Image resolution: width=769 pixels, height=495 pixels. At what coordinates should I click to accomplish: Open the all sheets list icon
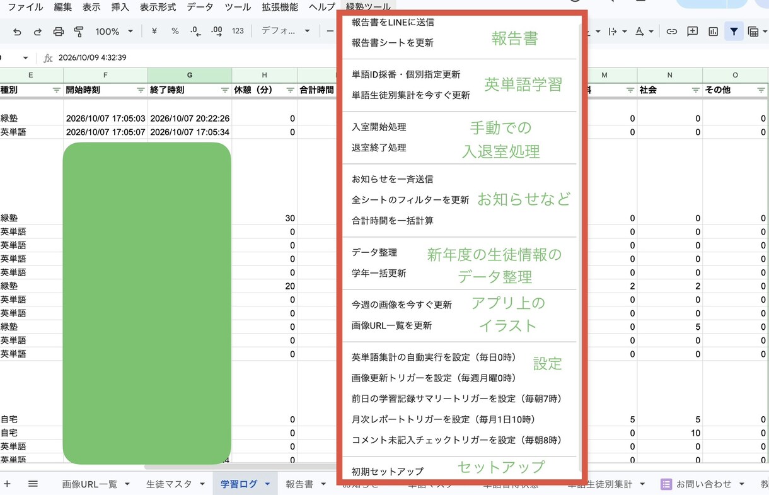point(33,484)
